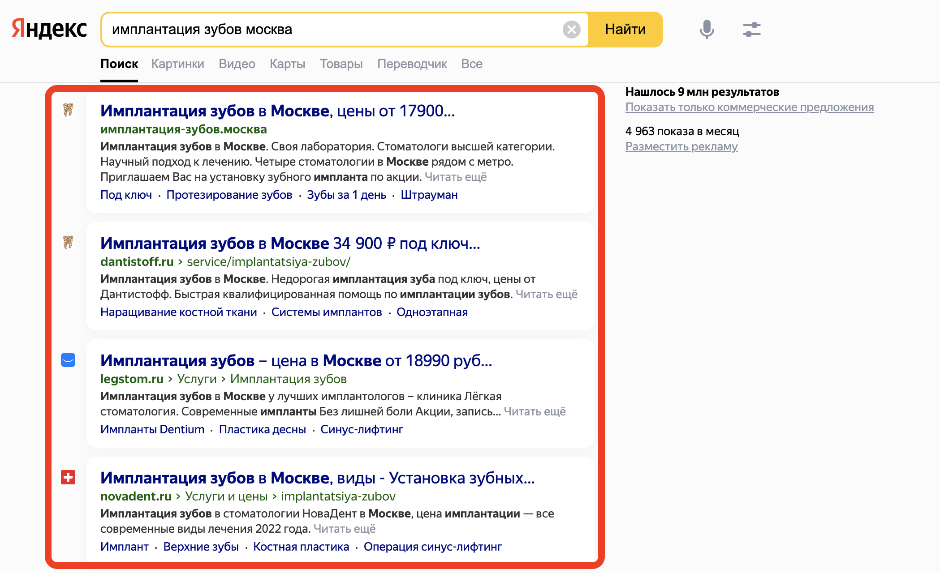Open result 'Имплантация зубов в Москве 34 900 ₽ под ключ'
940x573 pixels.
coord(290,243)
